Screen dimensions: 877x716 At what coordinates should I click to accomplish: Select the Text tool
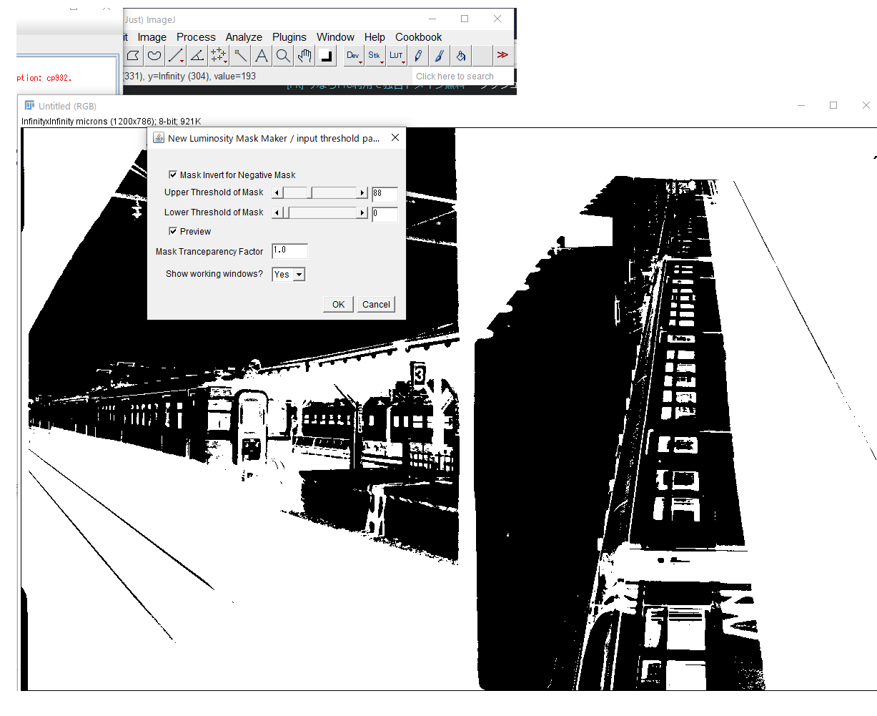[262, 56]
